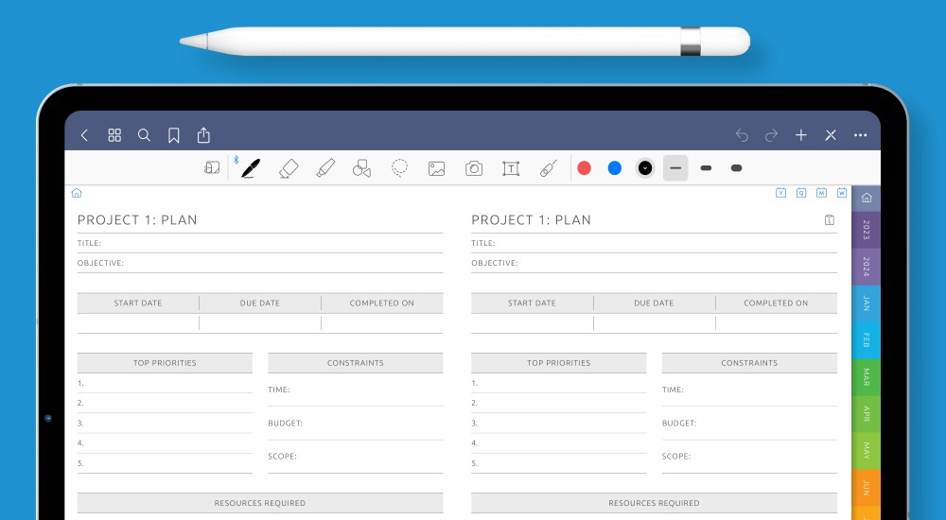This screenshot has height=520, width=946.
Task: Activate the Lasso selection tool
Action: click(x=399, y=168)
